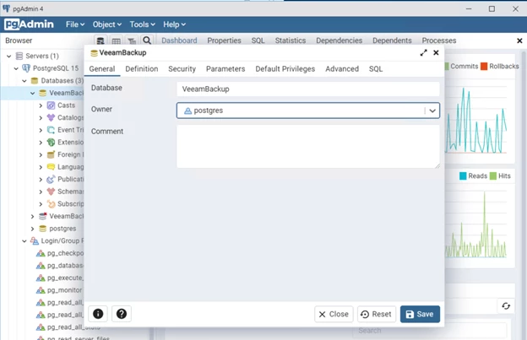This screenshot has width=527, height=340.
Task: Open the help question mark button
Action: tap(122, 314)
